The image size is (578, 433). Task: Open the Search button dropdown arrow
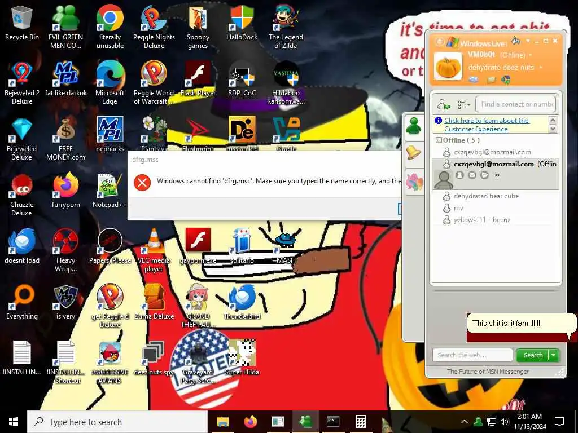tap(554, 355)
